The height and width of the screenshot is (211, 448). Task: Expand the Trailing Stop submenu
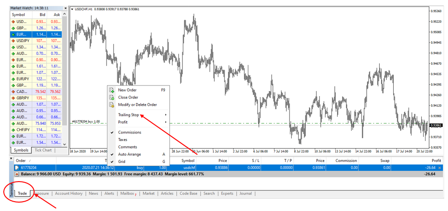click(165, 115)
